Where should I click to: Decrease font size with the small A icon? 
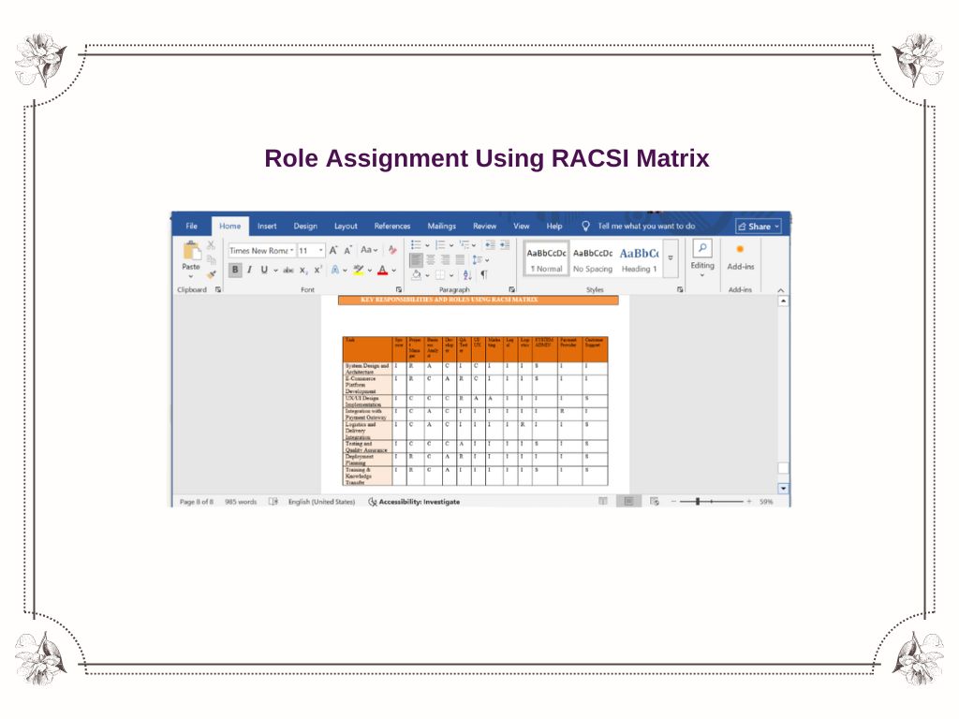[x=347, y=250]
